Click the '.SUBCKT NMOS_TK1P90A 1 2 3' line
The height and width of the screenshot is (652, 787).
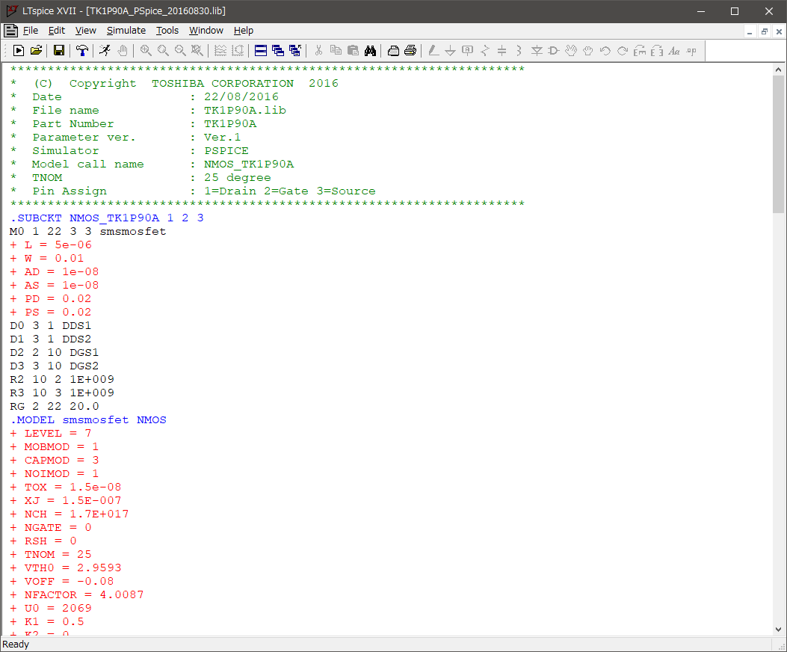click(x=107, y=218)
